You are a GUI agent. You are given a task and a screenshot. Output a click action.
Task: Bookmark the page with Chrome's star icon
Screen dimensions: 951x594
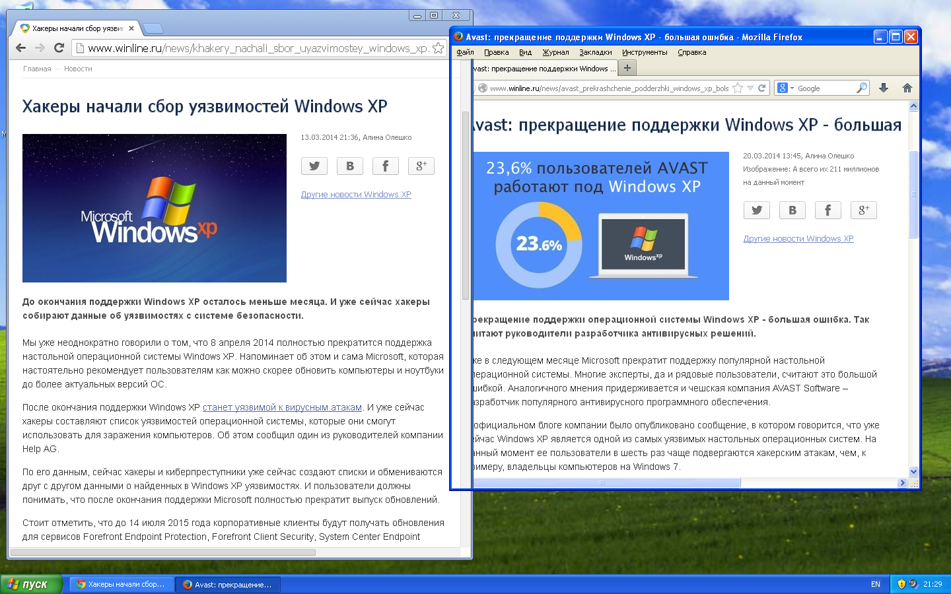438,48
